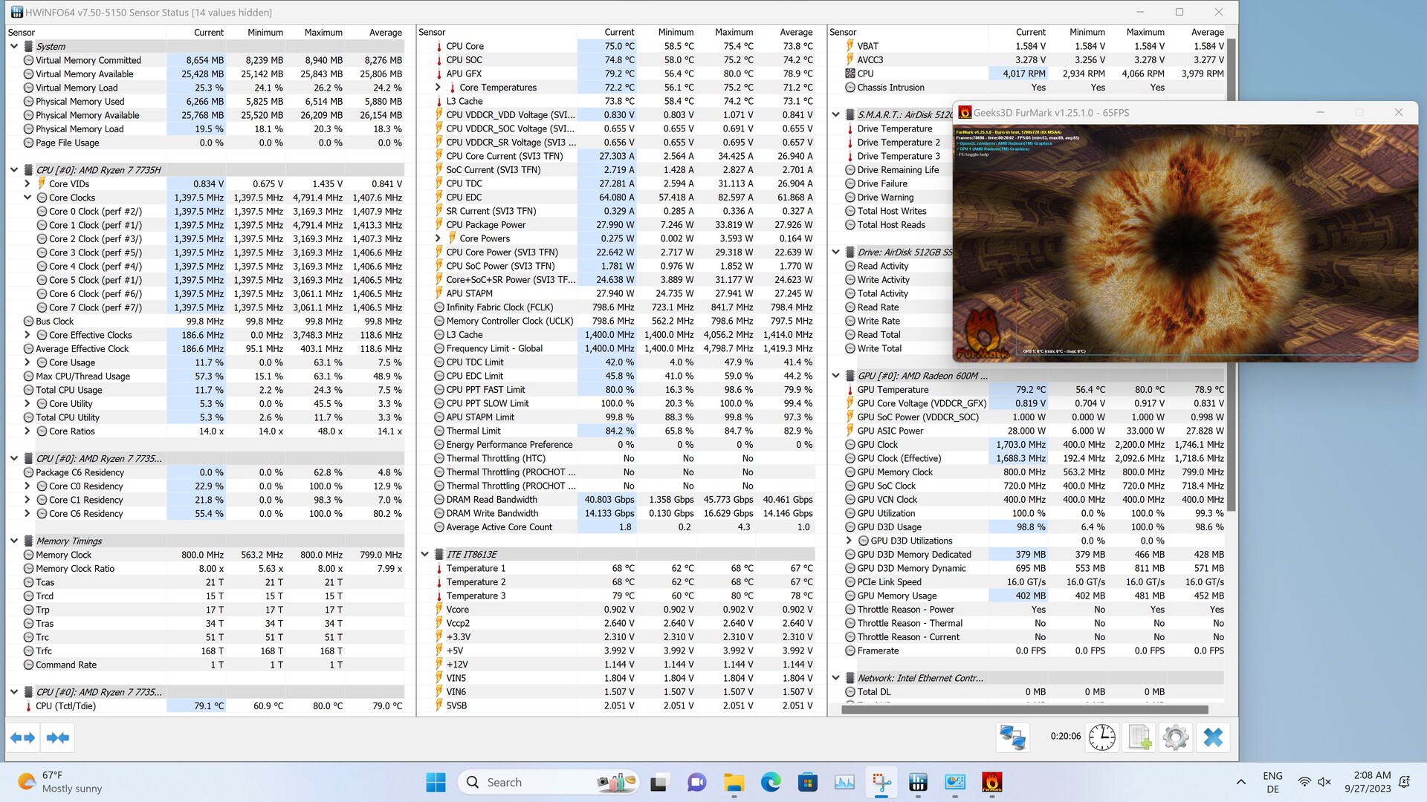Open Task View taskbar icon
The height and width of the screenshot is (802, 1427).
click(x=659, y=782)
